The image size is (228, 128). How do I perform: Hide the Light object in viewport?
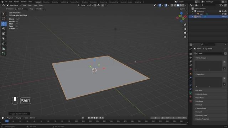coord(223,14)
